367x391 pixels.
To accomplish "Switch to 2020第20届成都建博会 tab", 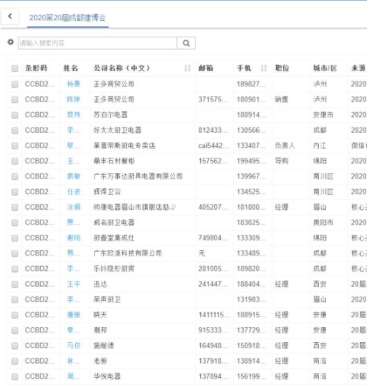I will pos(68,18).
